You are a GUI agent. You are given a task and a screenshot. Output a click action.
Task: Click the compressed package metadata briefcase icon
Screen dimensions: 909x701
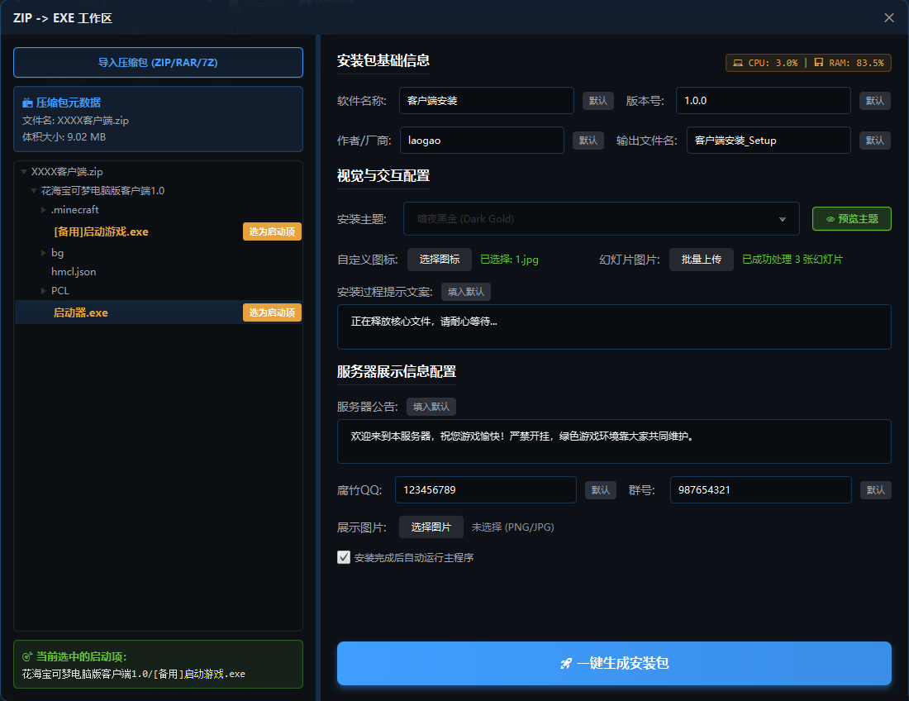click(27, 103)
